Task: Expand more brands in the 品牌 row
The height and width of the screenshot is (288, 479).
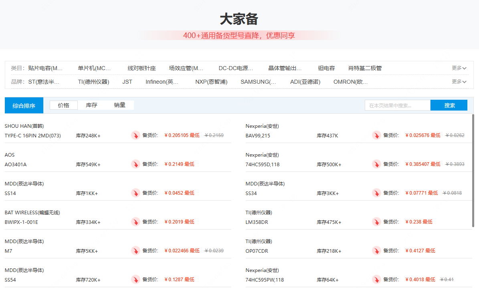Action: pyautogui.click(x=459, y=82)
